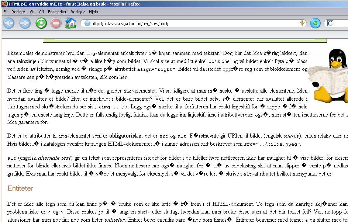
Task: Click the Back navigation arrow
Action: [x=9, y=23]
